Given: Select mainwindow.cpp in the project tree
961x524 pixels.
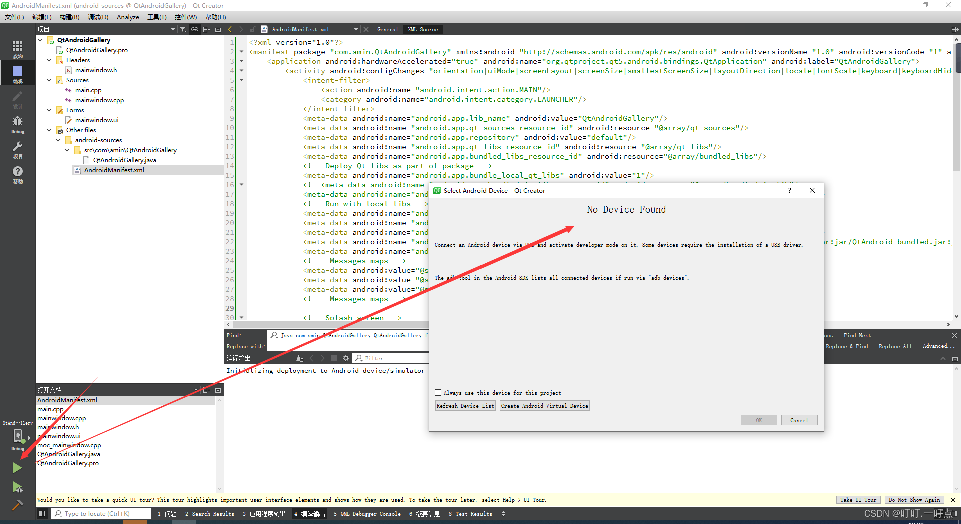Looking at the screenshot, I should click(99, 100).
